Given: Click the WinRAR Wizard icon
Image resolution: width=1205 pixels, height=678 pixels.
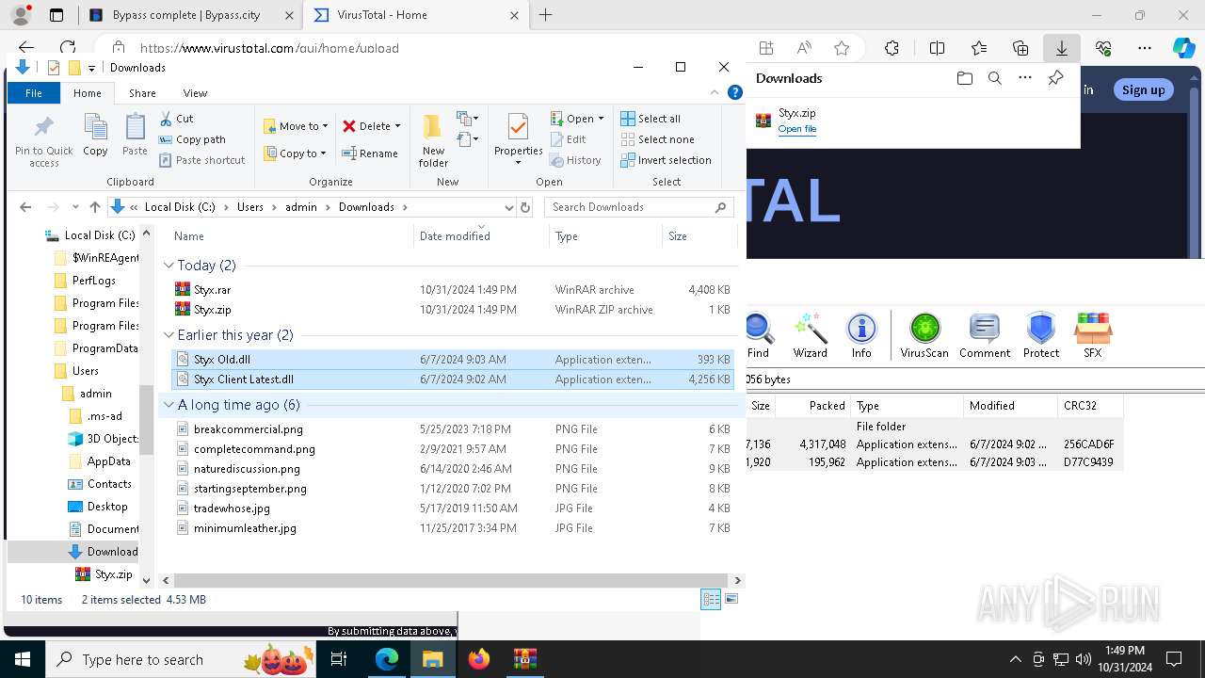Looking at the screenshot, I should click(x=810, y=335).
